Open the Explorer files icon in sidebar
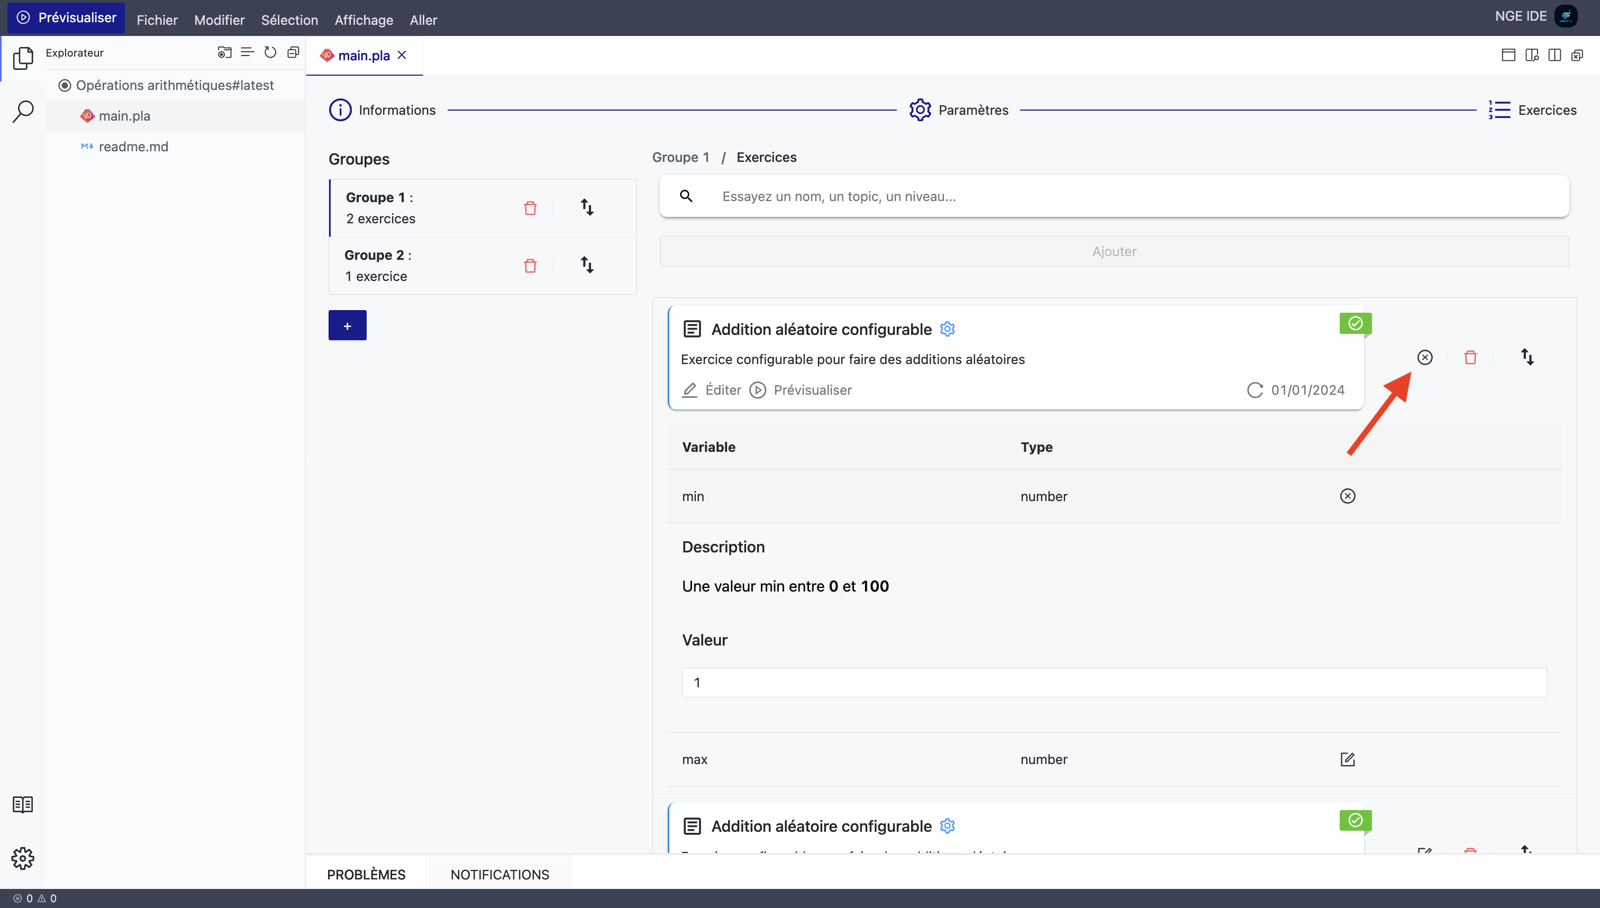1600x908 pixels. pos(23,58)
